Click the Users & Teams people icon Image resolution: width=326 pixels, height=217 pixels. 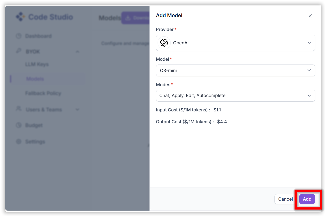pyautogui.click(x=18, y=109)
